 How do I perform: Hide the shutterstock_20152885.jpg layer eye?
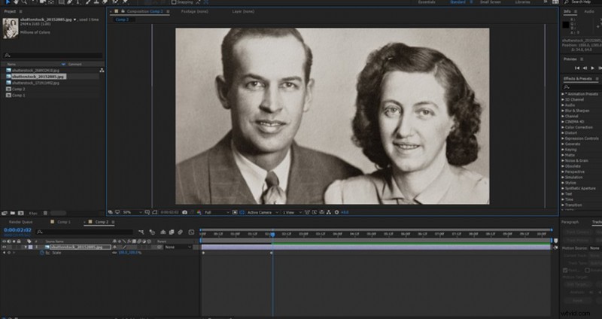[x=5, y=248]
